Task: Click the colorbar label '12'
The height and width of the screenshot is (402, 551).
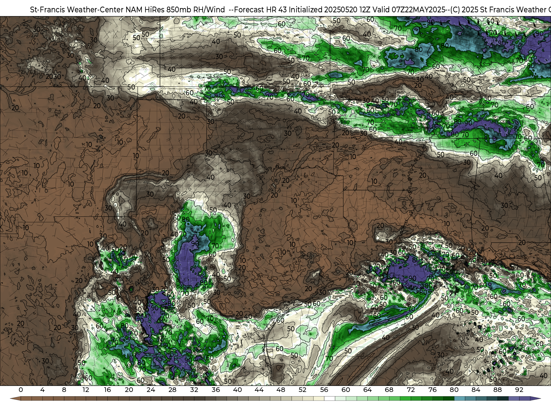Action: pos(86,390)
